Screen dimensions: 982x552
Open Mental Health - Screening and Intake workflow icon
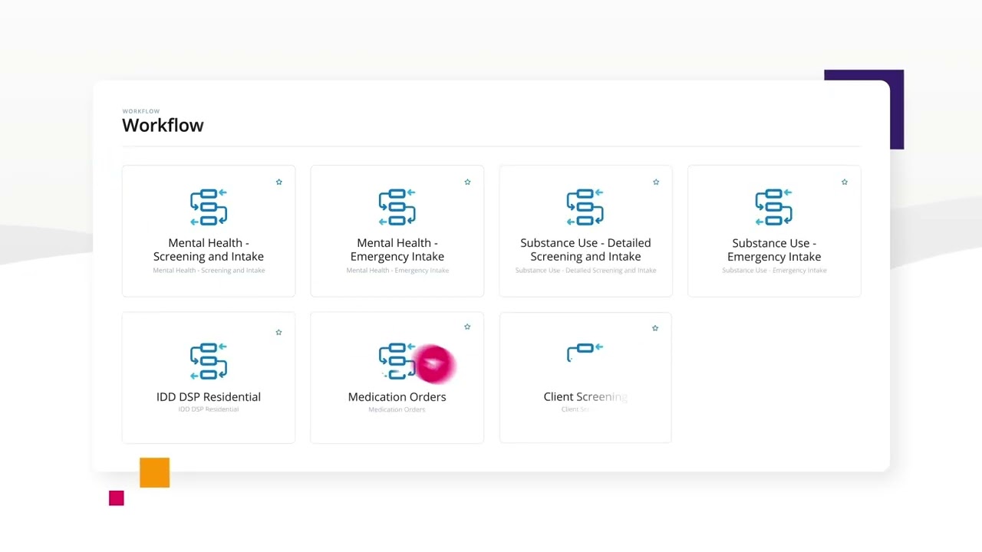209,207
